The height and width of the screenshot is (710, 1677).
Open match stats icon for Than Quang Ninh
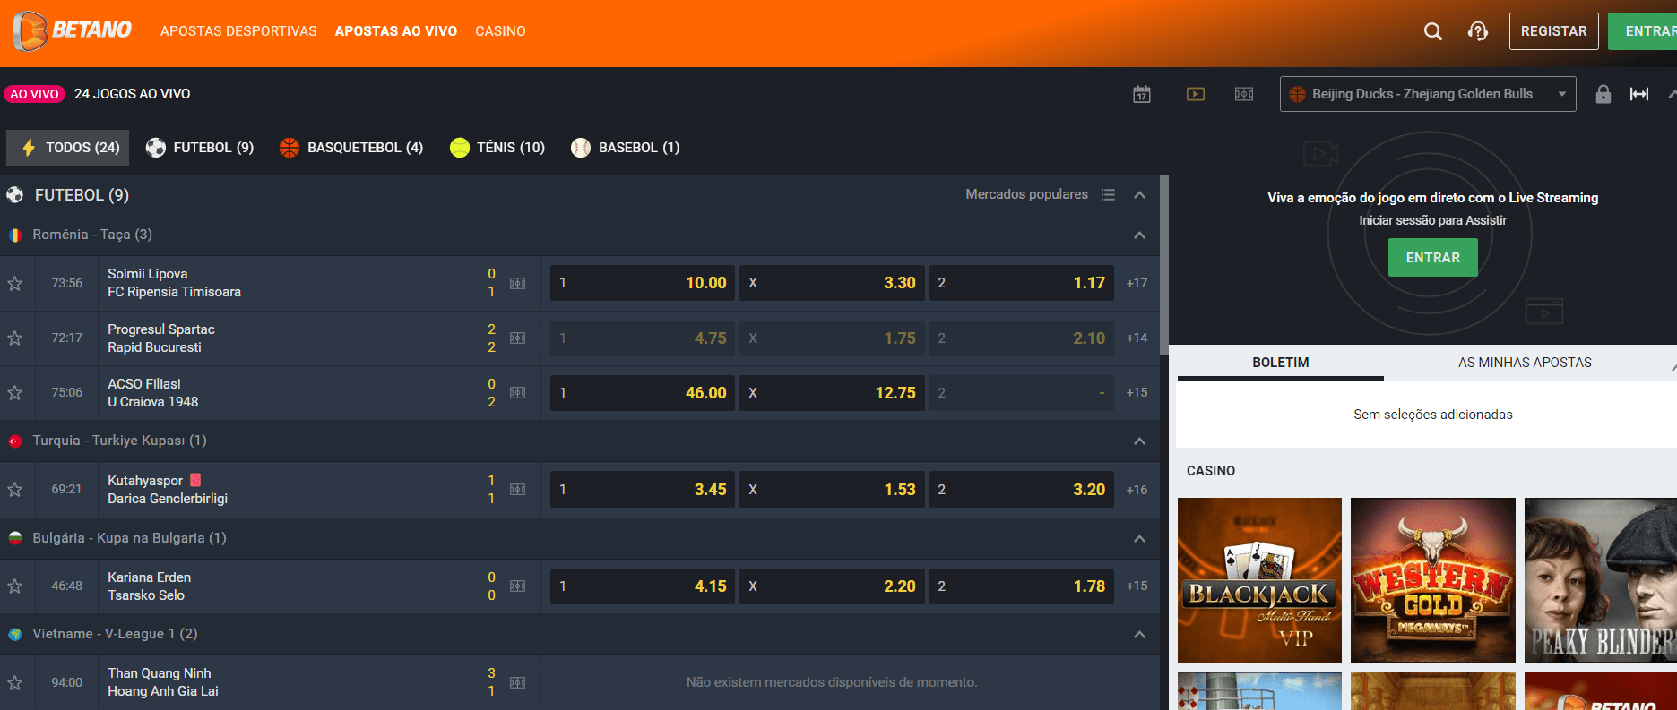click(518, 682)
